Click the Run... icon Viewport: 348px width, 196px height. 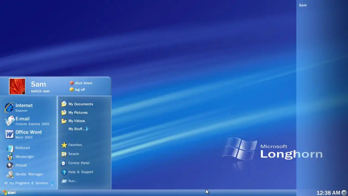[x=64, y=181]
